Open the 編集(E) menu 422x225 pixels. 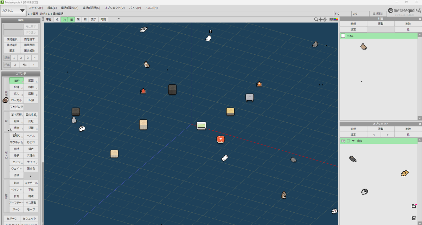pyautogui.click(x=52, y=8)
